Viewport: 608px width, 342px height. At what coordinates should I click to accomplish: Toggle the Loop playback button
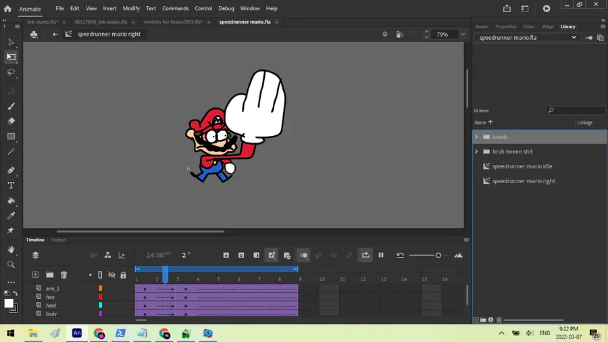tap(365, 255)
